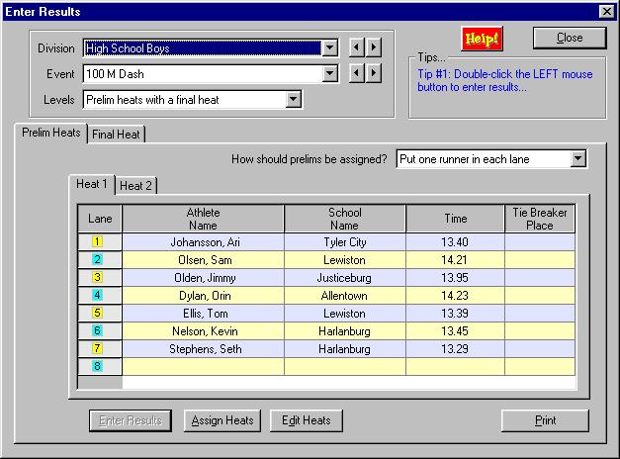Screen dimensions: 620x459
Task: Select athlete Olsen, Sam
Action: 204,259
